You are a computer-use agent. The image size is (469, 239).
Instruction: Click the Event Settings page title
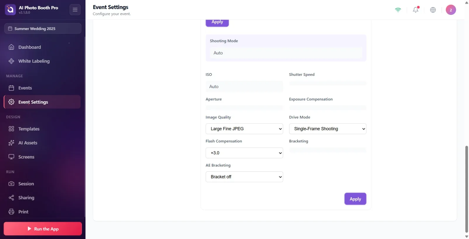[111, 7]
